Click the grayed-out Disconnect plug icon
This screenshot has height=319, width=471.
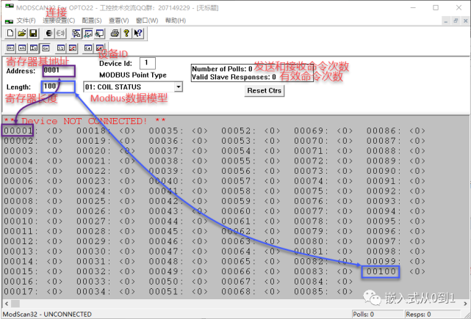point(60,33)
